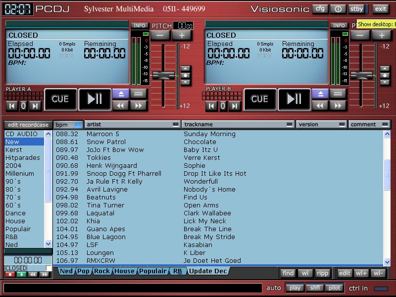Image resolution: width=396 pixels, height=297 pixels.
Task: Rewind Player B with double-left arrows
Action: pyautogui.click(x=320, y=105)
